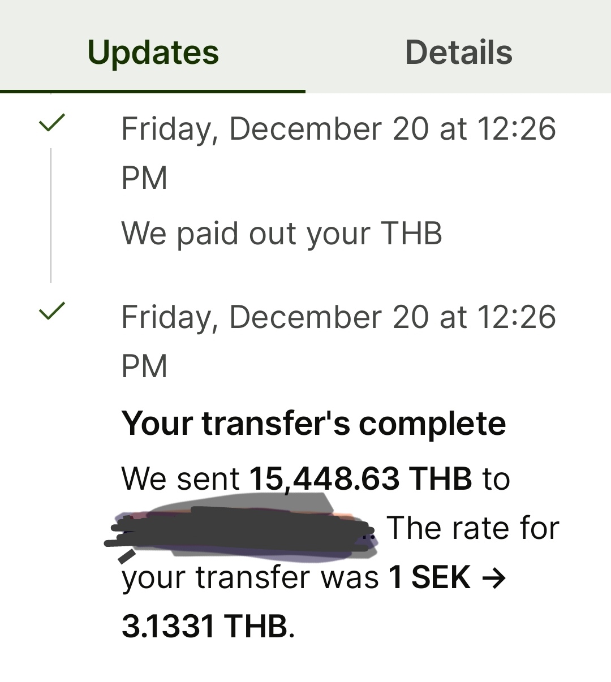Click the 15,448.63 THB amount
Viewport: 611px width, 682px height.
[x=360, y=478]
